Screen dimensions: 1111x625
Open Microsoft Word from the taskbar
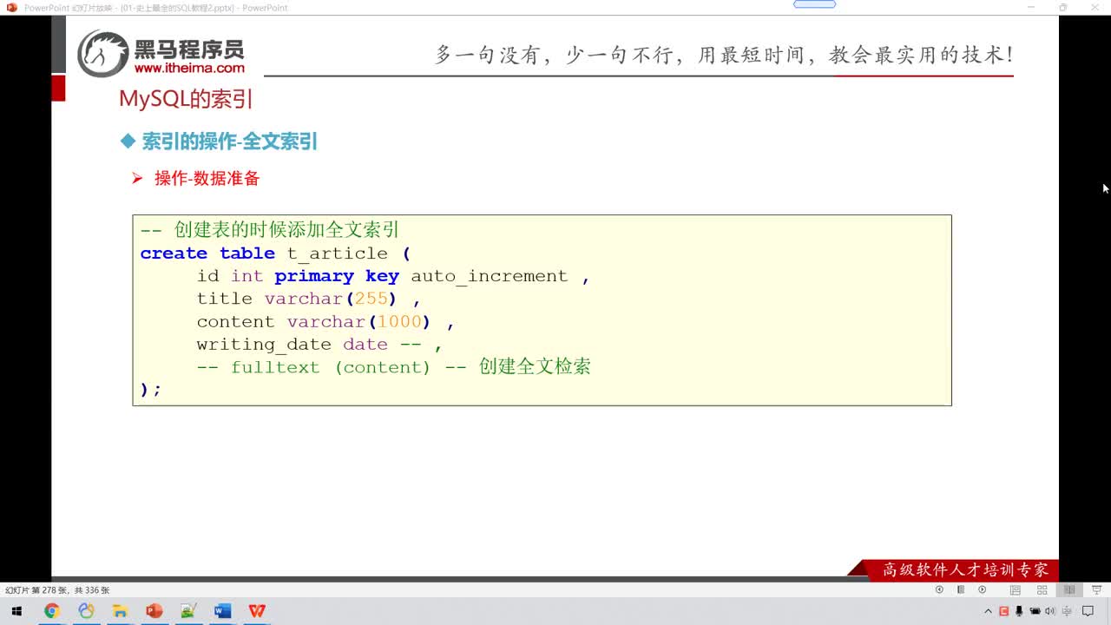[x=222, y=611]
